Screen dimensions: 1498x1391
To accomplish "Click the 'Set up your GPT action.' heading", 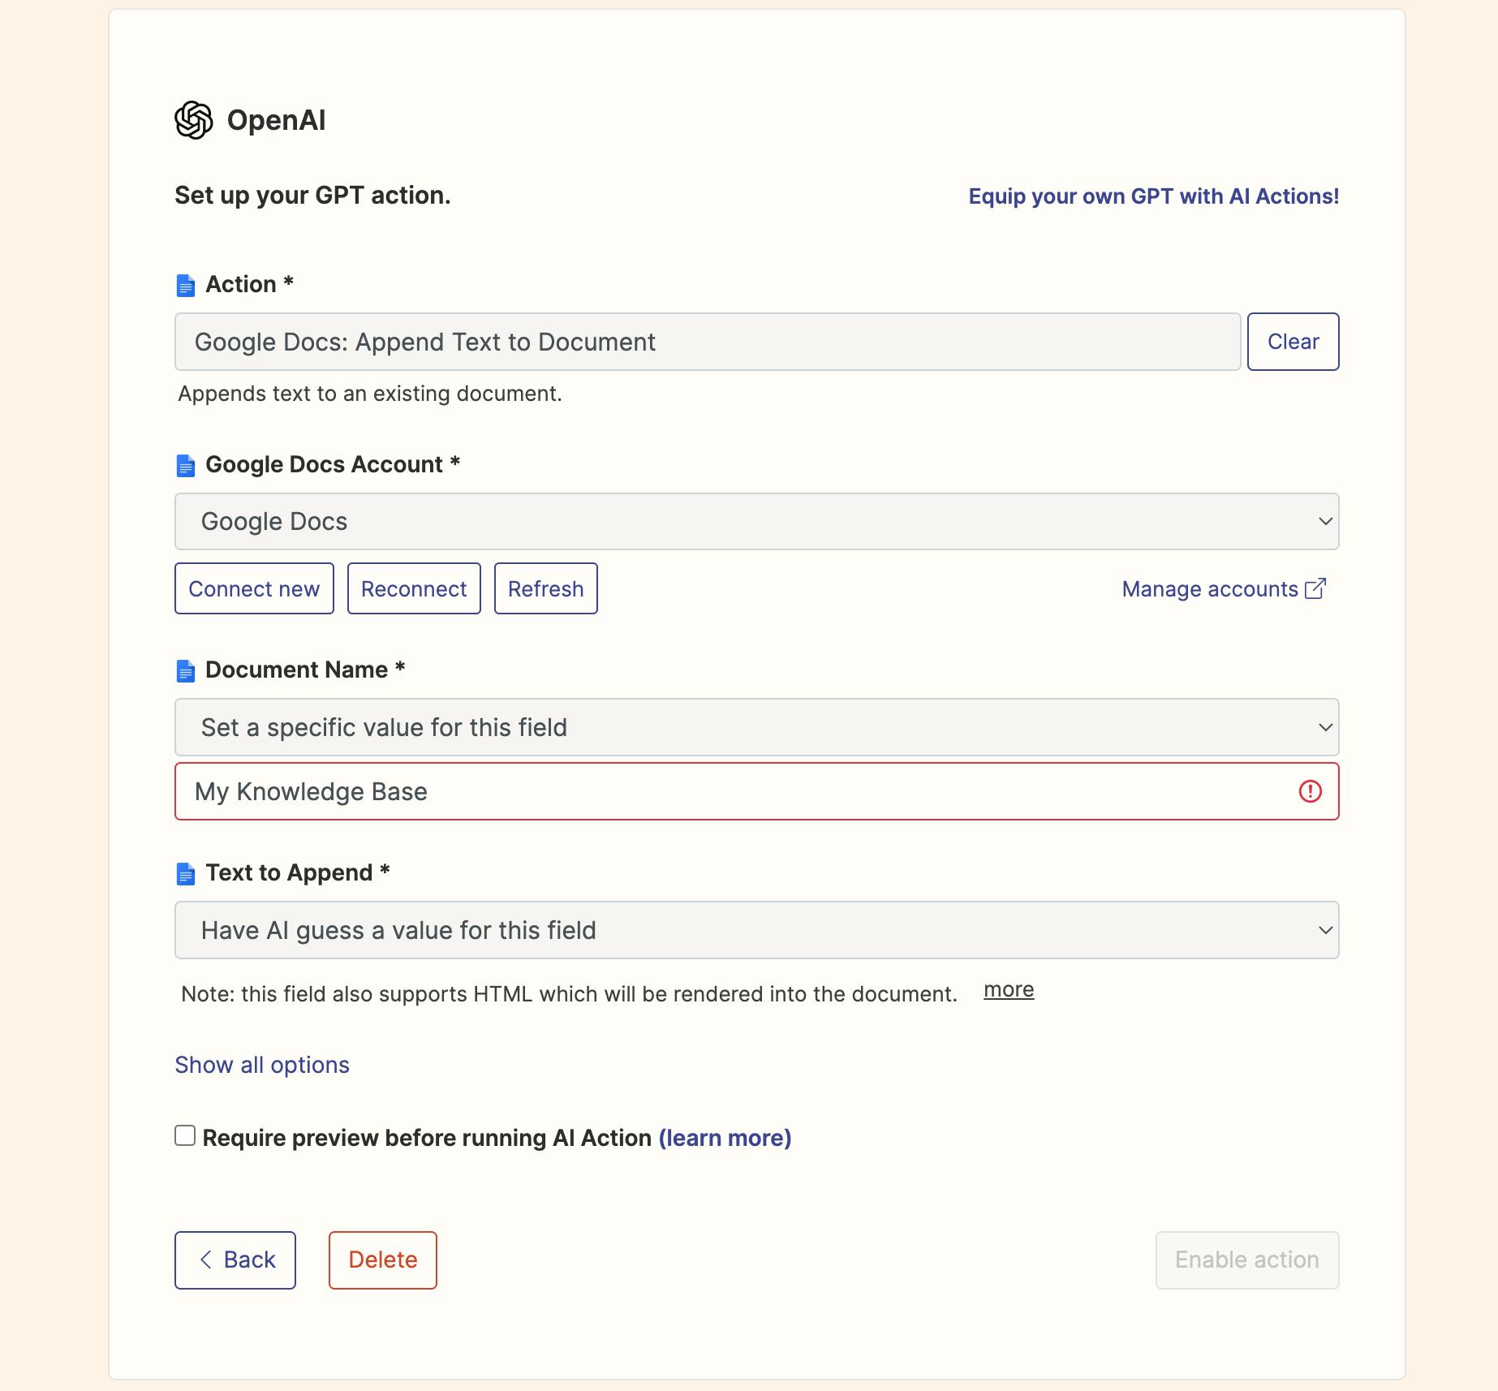I will point(312,196).
